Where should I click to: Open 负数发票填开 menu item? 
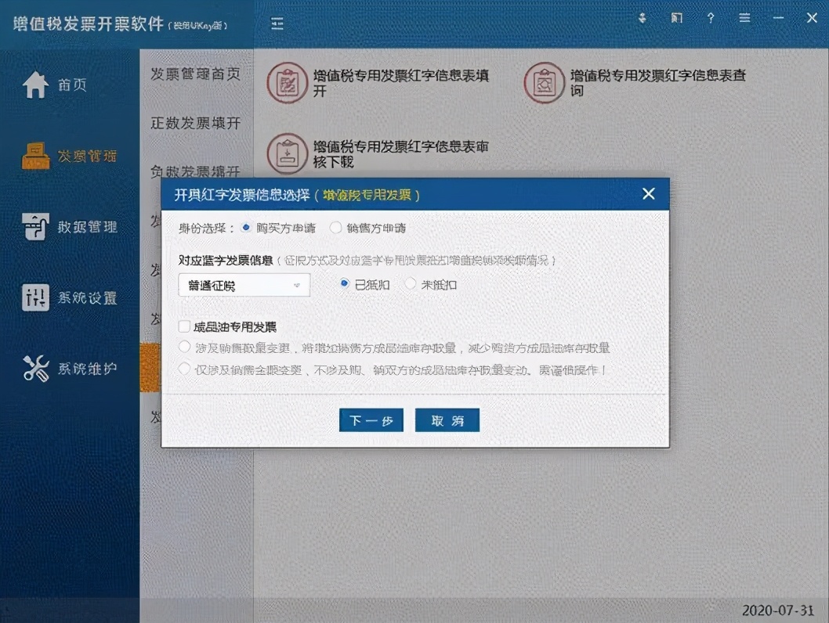196,171
